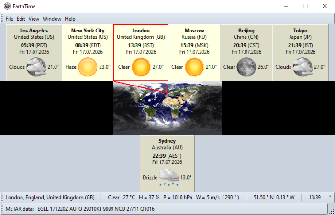This screenshot has width=335, height=215.
Task: Click status bar pressure P = 1016 hPa
Action: point(178,197)
